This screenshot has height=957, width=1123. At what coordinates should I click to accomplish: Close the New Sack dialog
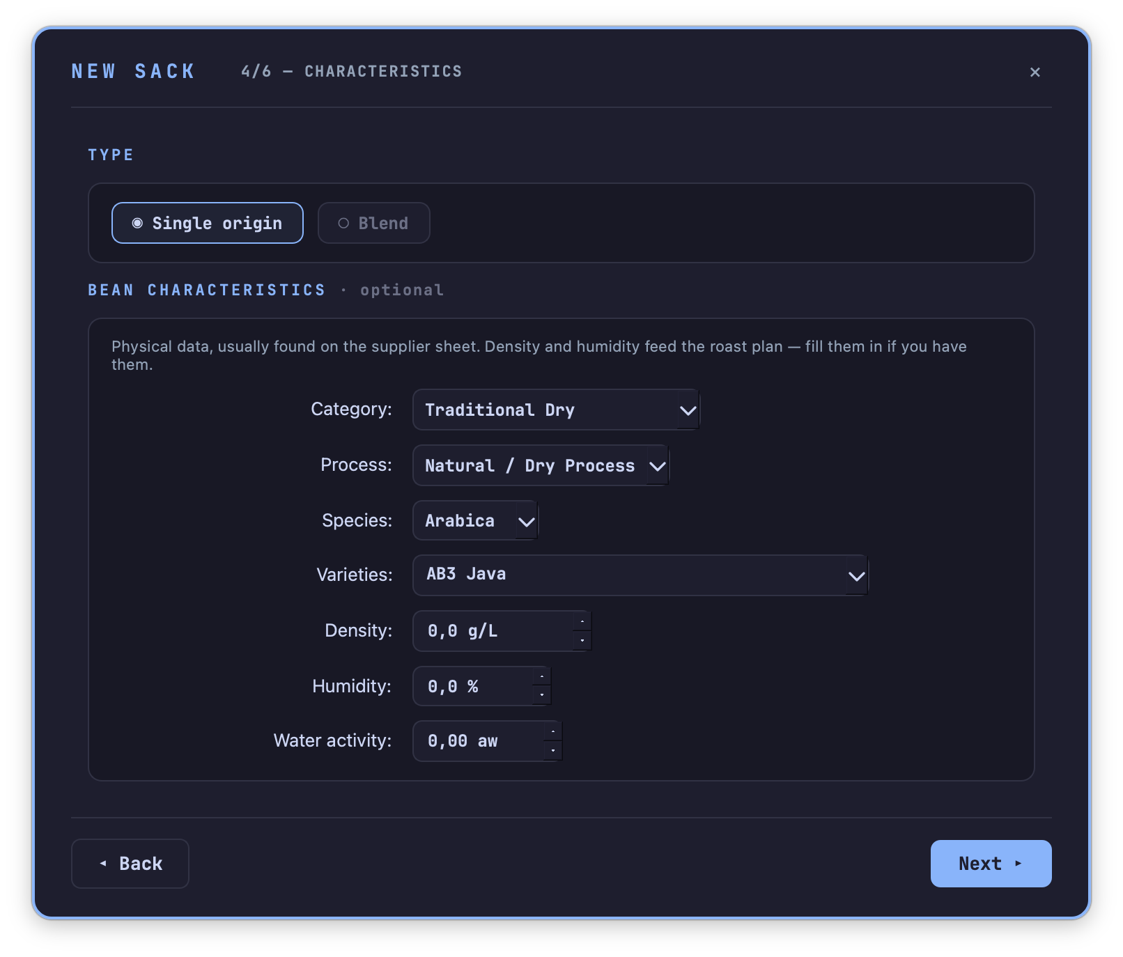point(1035,72)
